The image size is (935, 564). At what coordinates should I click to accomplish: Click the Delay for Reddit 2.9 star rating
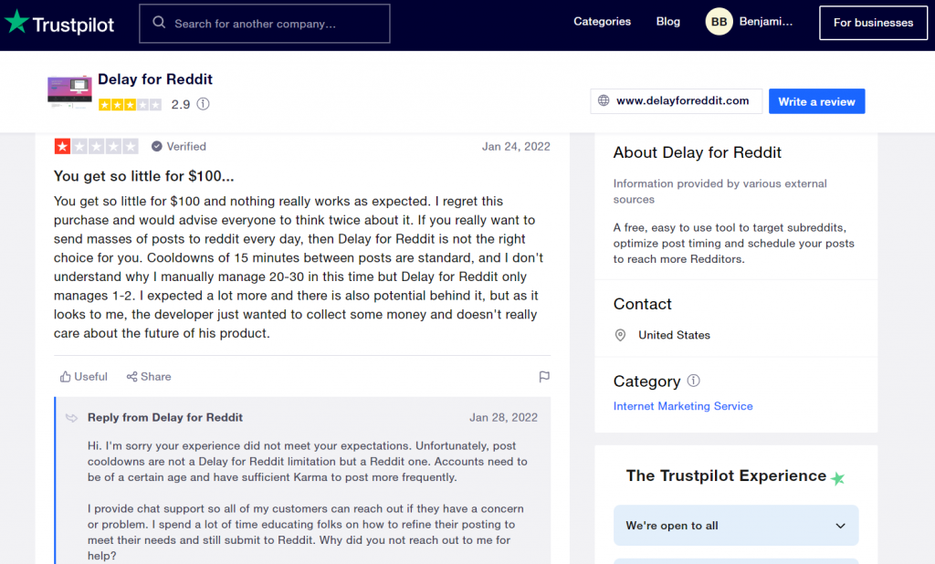tap(130, 105)
